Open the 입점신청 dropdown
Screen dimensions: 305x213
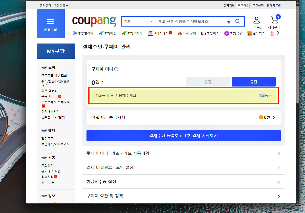click(61, 6)
